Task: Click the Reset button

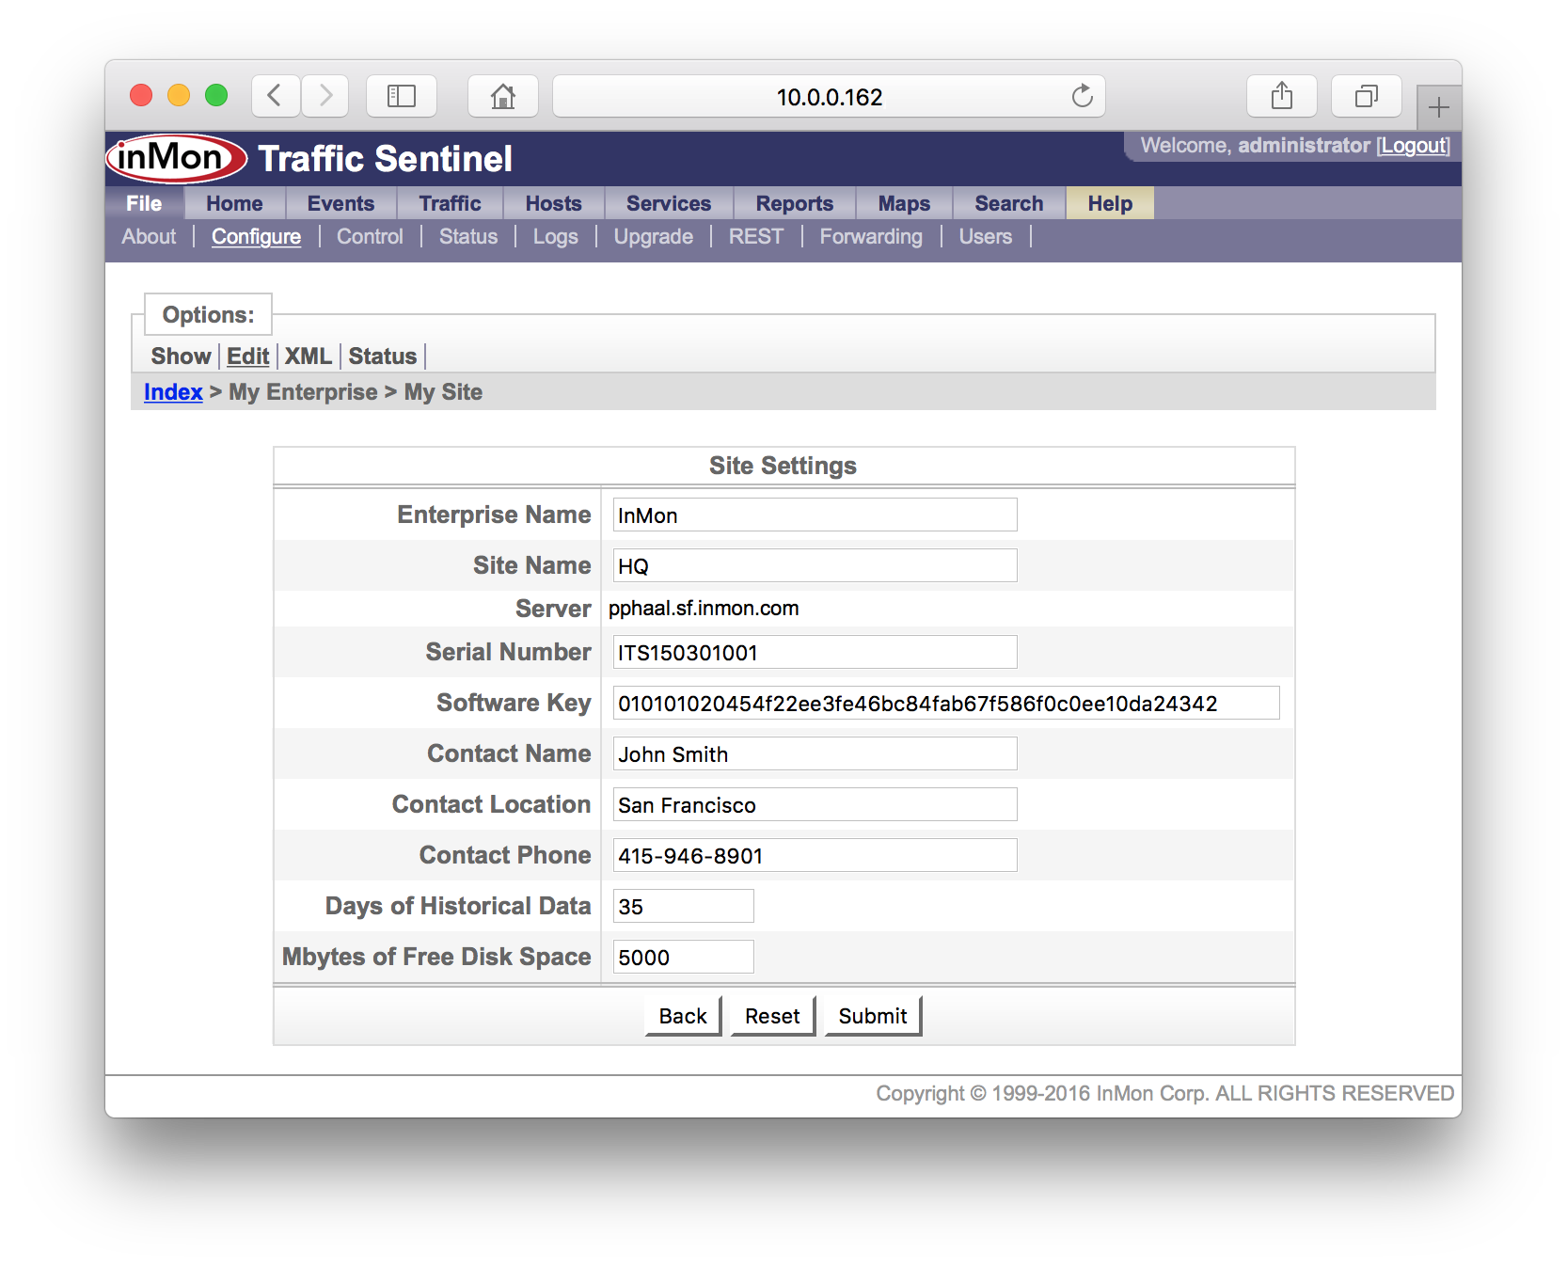Action: coord(772,1016)
